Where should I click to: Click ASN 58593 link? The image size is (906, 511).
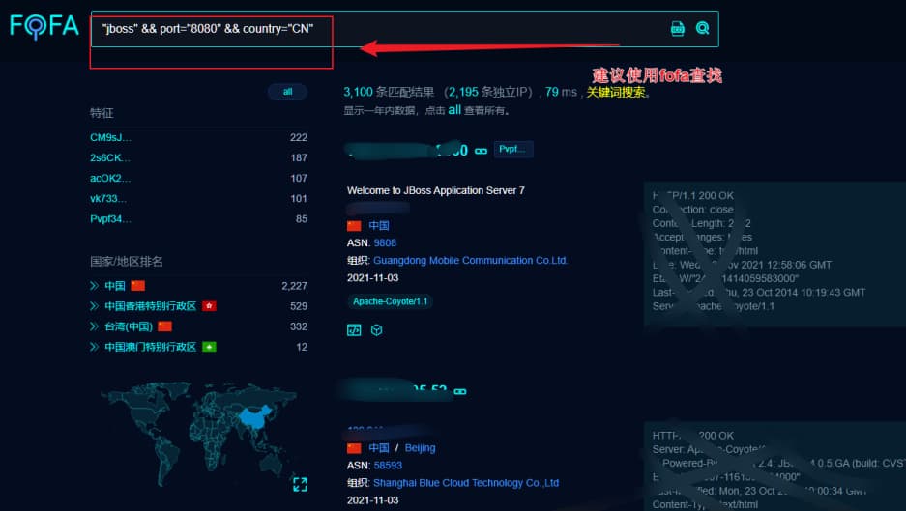[x=388, y=466]
